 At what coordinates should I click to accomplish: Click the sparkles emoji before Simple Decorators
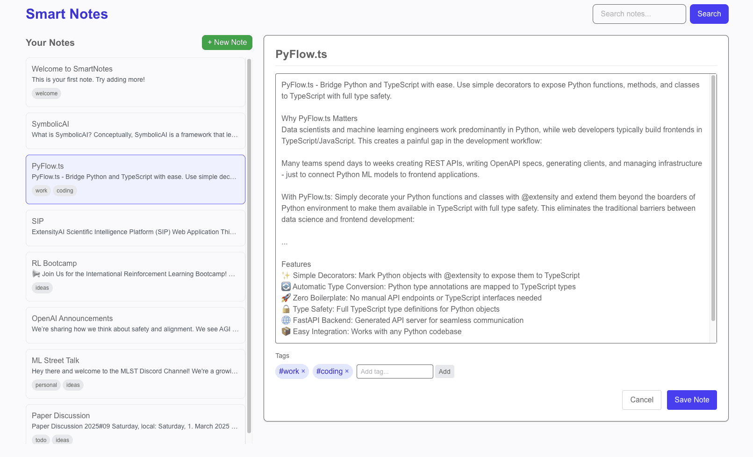[286, 276]
